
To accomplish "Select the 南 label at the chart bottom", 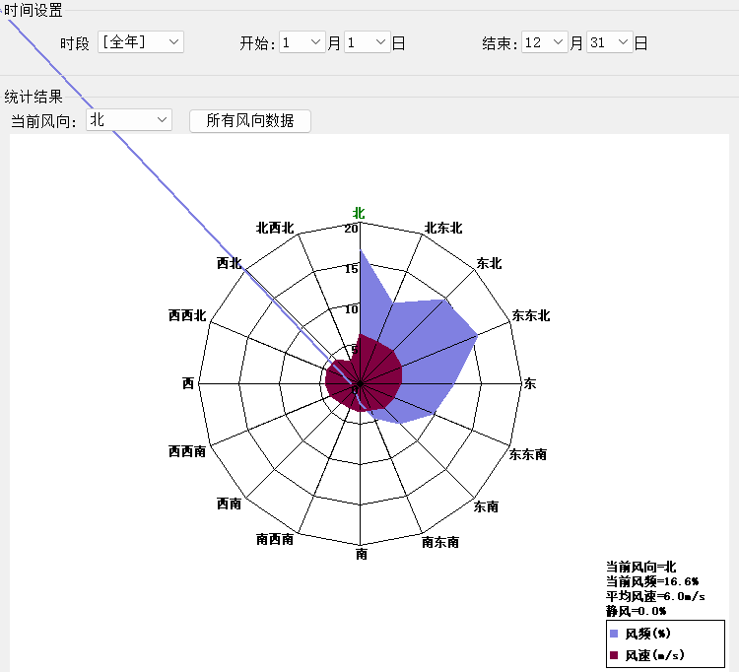I will 362,555.
